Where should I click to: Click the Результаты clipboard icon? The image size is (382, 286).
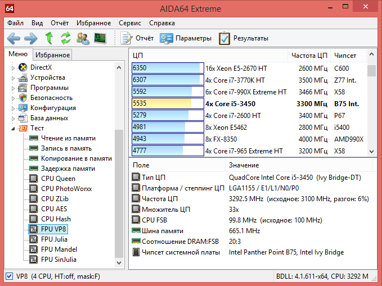click(x=224, y=38)
